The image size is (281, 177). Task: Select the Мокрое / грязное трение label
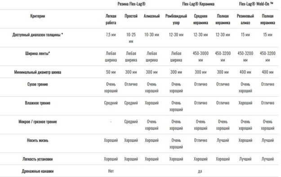(x=38, y=122)
